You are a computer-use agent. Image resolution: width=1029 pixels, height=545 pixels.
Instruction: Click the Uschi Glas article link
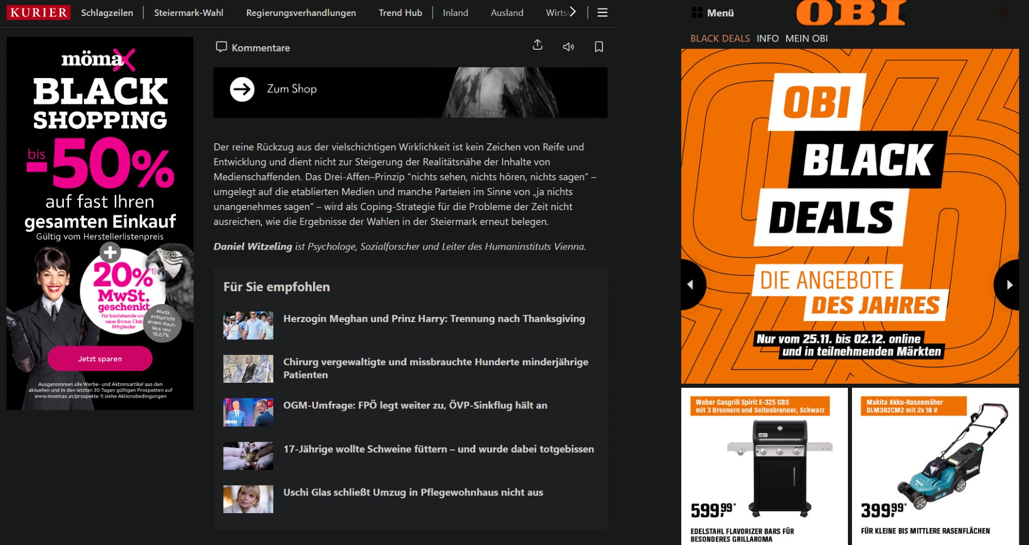click(x=413, y=492)
